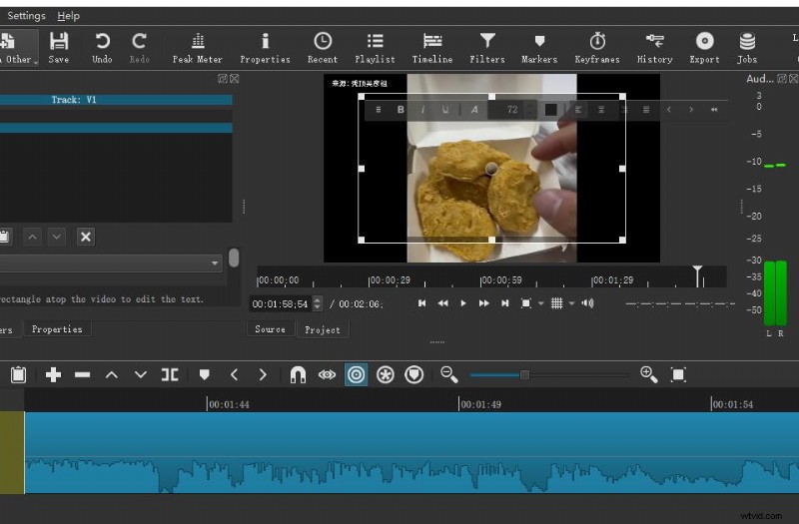
Task: Lift clip with the up chevron
Action: 112,375
